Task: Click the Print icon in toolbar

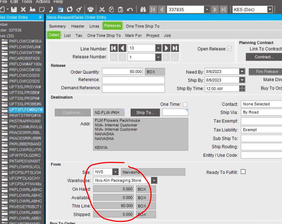Action: pos(90,9)
